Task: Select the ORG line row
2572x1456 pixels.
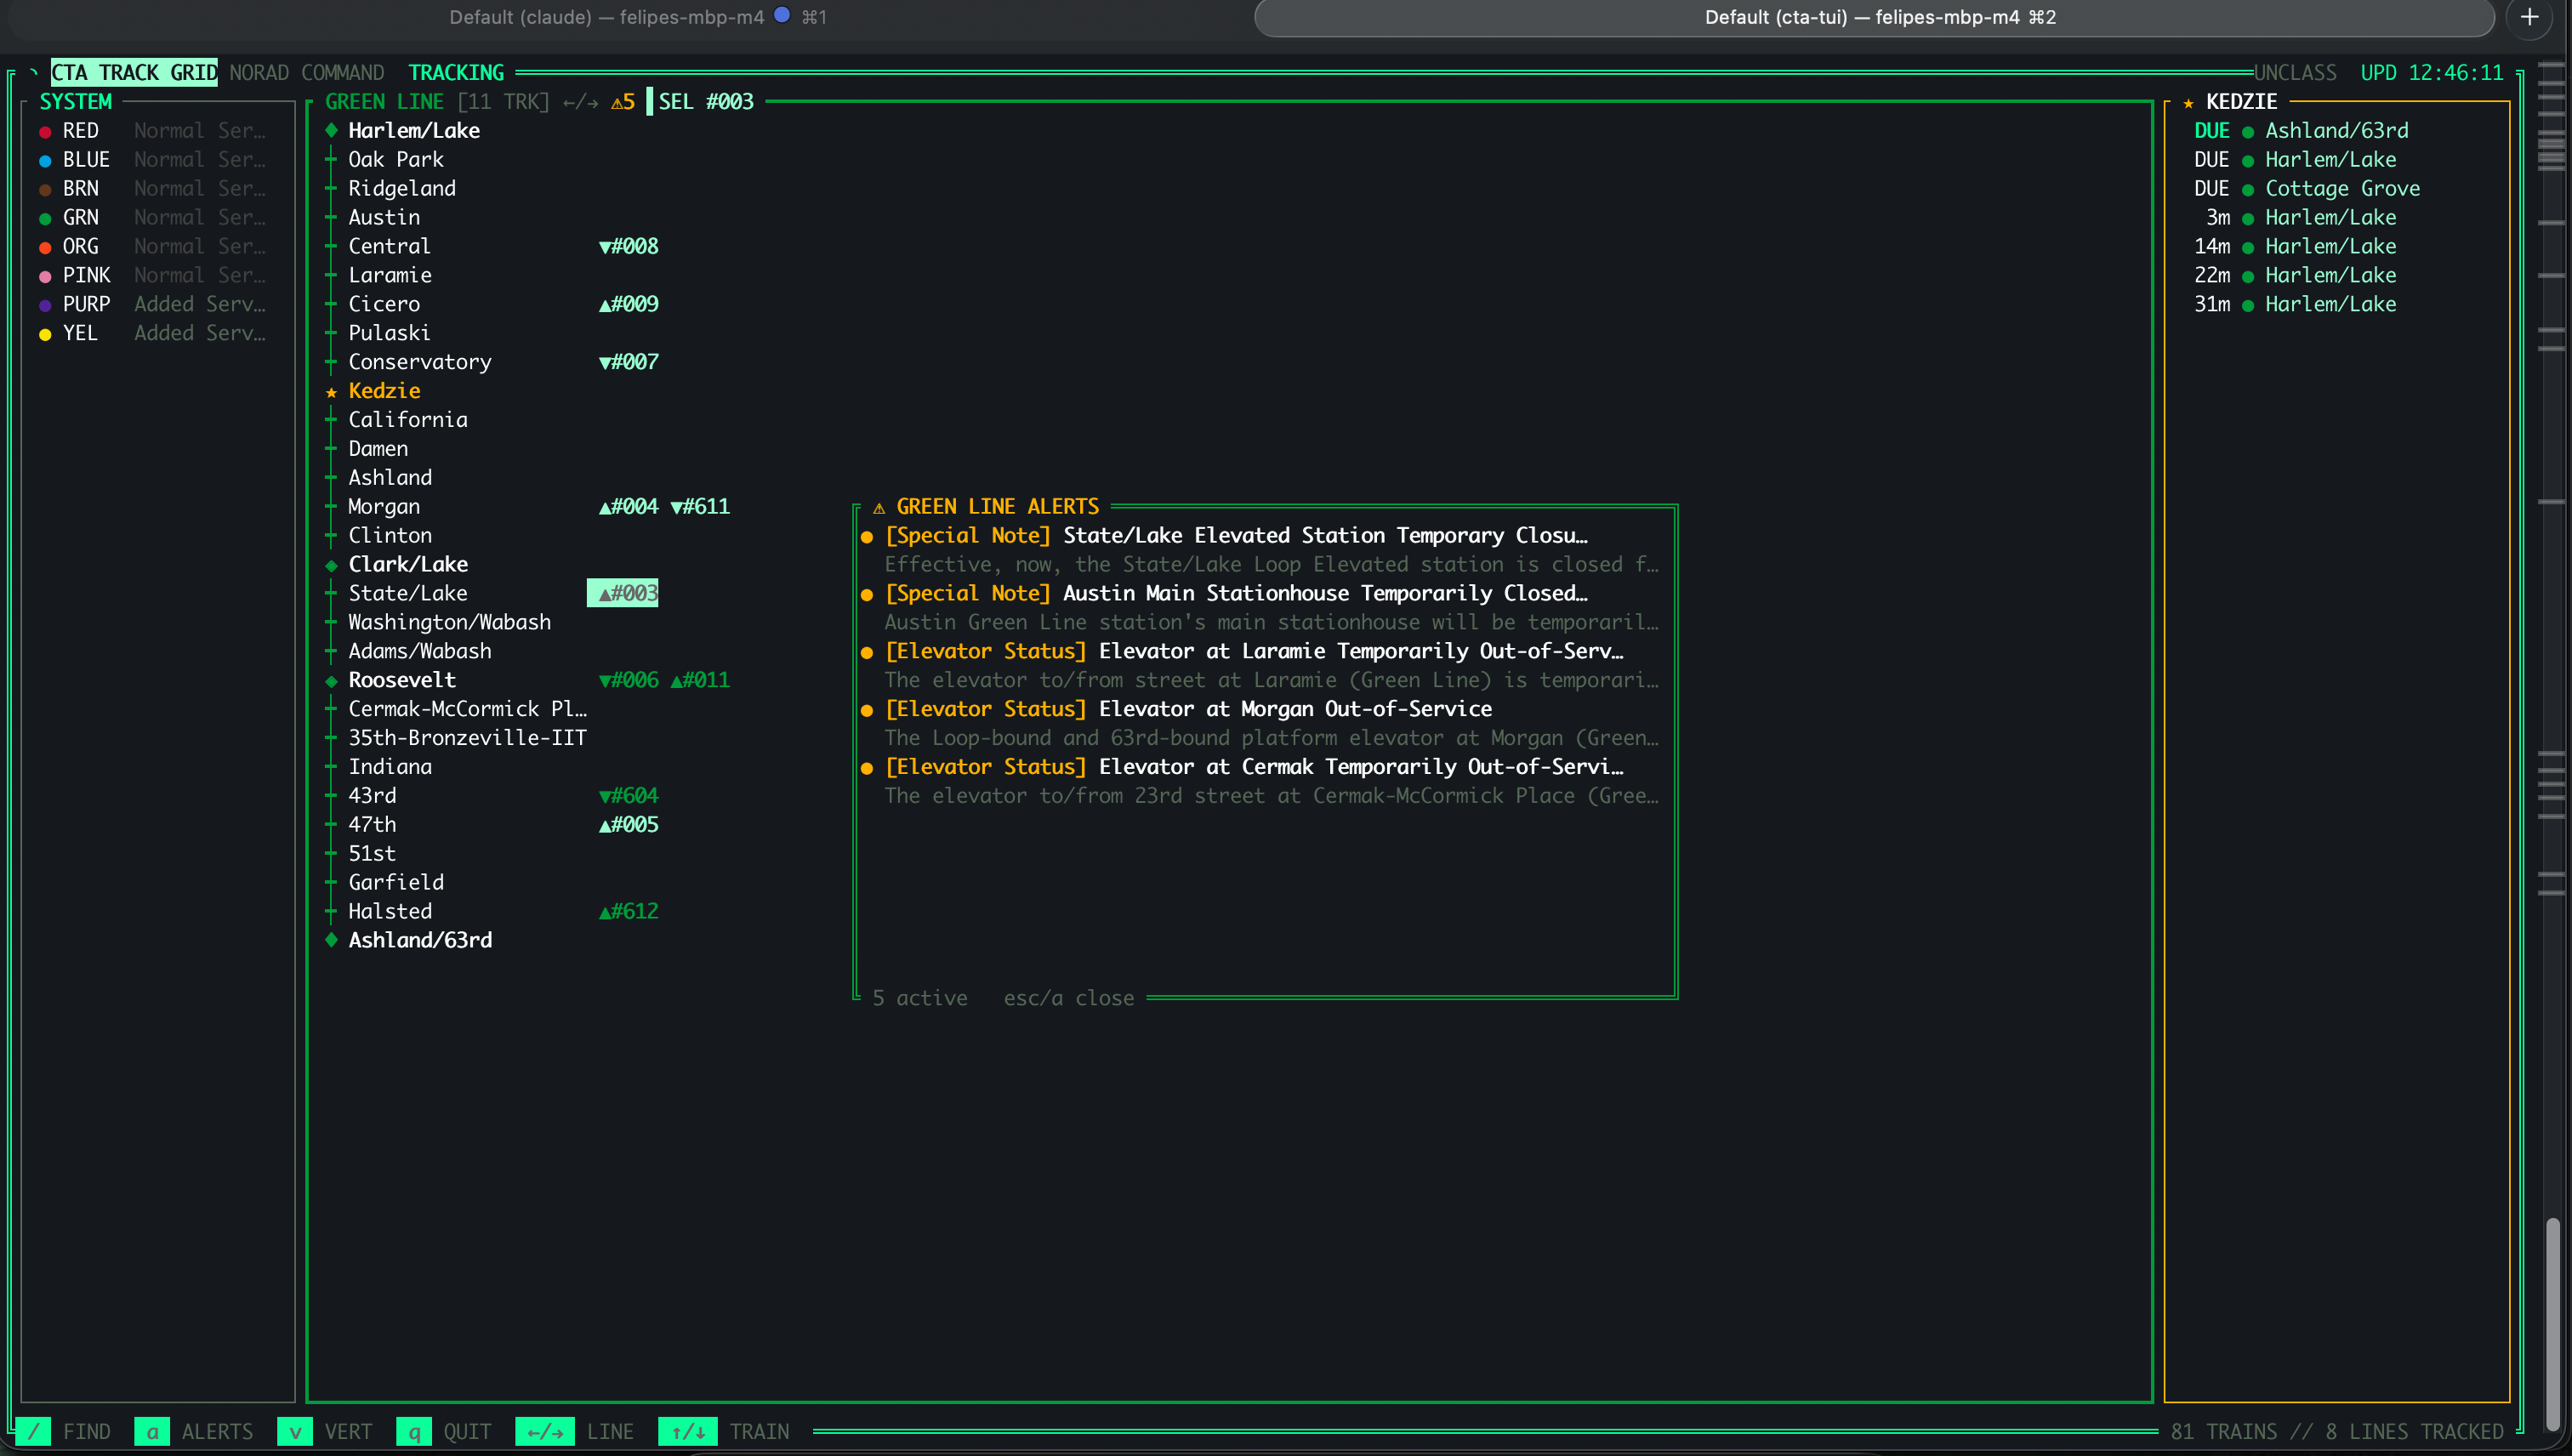Action: [x=152, y=247]
